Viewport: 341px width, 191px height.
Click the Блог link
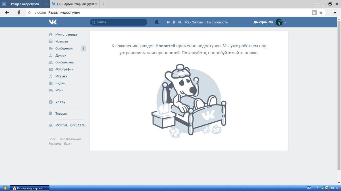(52, 139)
